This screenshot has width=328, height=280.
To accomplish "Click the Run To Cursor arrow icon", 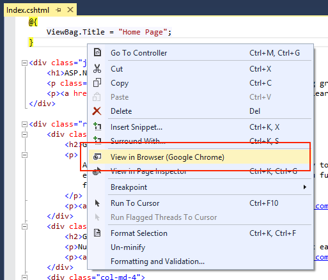I will 97,203.
